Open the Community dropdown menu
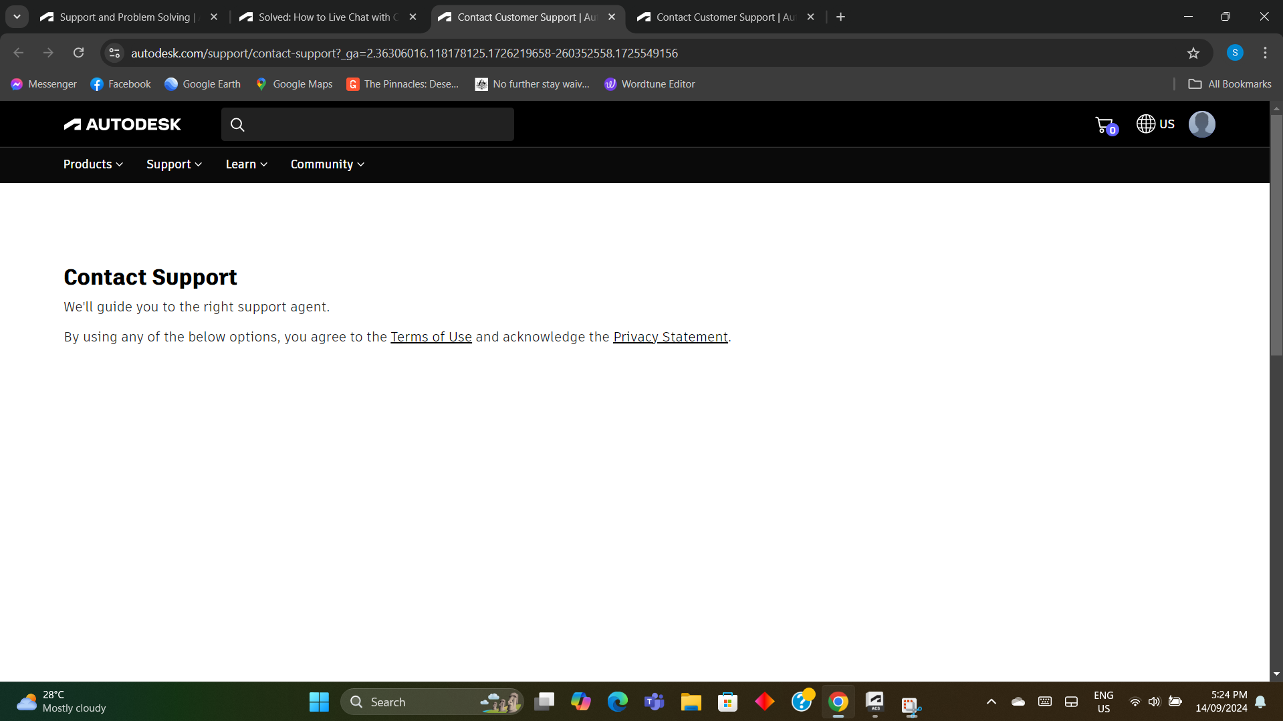Image resolution: width=1283 pixels, height=721 pixels. click(327, 164)
